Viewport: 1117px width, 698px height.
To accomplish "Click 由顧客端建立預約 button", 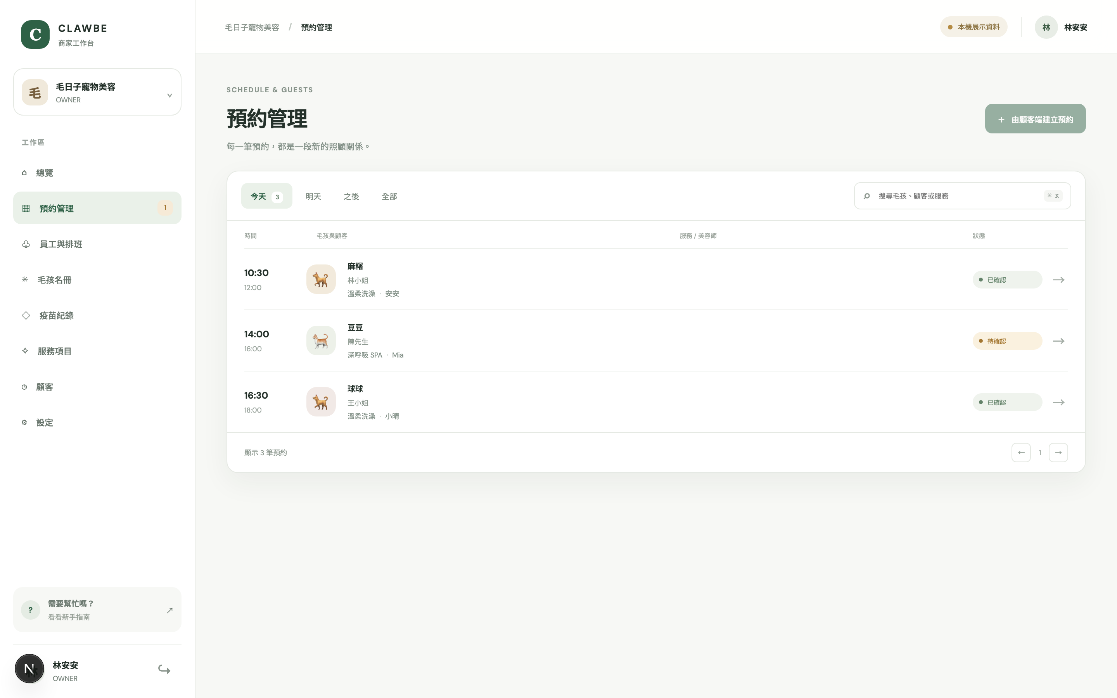I will pyautogui.click(x=1035, y=119).
